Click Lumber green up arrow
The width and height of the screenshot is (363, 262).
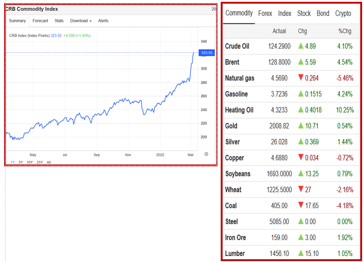(301, 253)
